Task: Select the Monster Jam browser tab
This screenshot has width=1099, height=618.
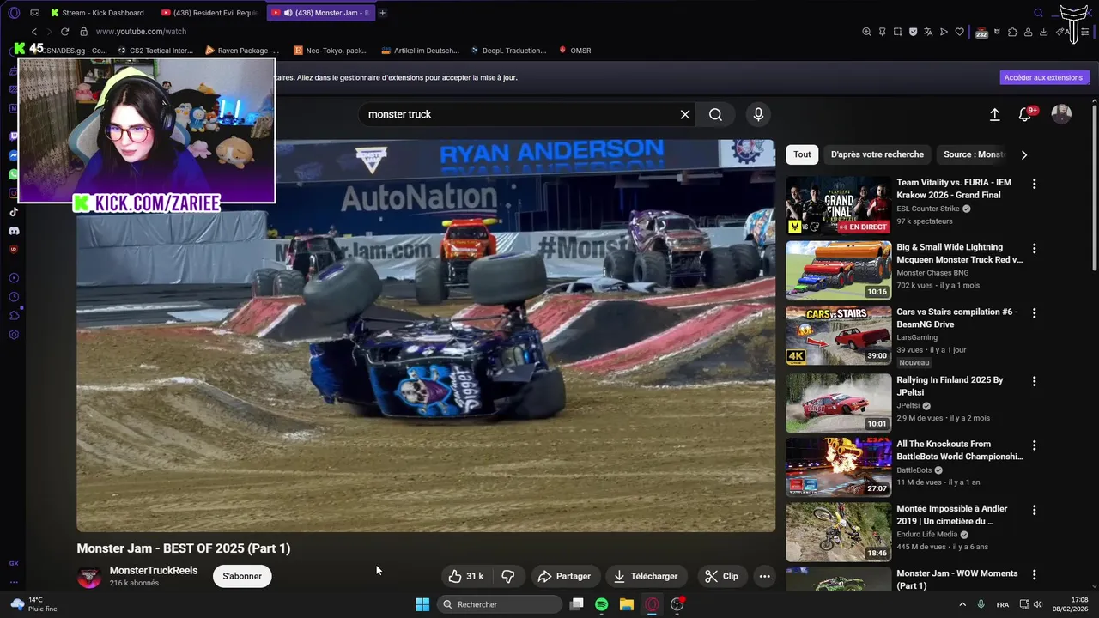Action: [x=319, y=13]
